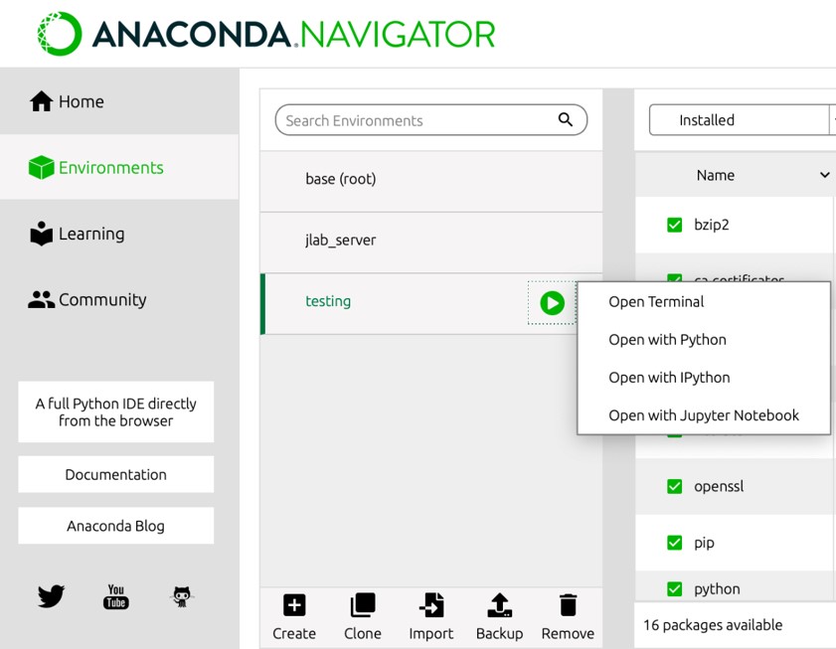
Task: Click the Anaconda Navigator logo
Action: coord(266,34)
